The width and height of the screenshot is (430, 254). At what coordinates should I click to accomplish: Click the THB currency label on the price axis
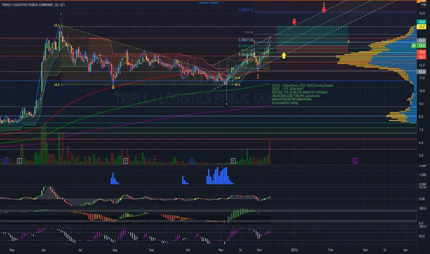423,5
